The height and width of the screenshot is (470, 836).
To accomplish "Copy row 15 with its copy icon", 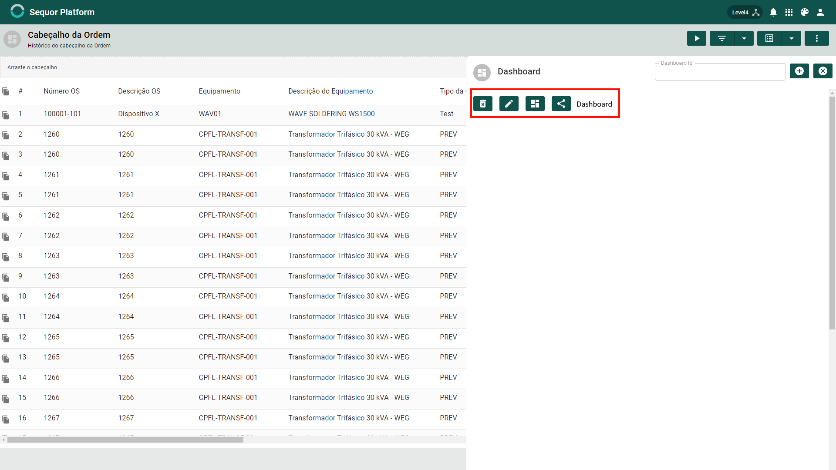I will pyautogui.click(x=6, y=399).
